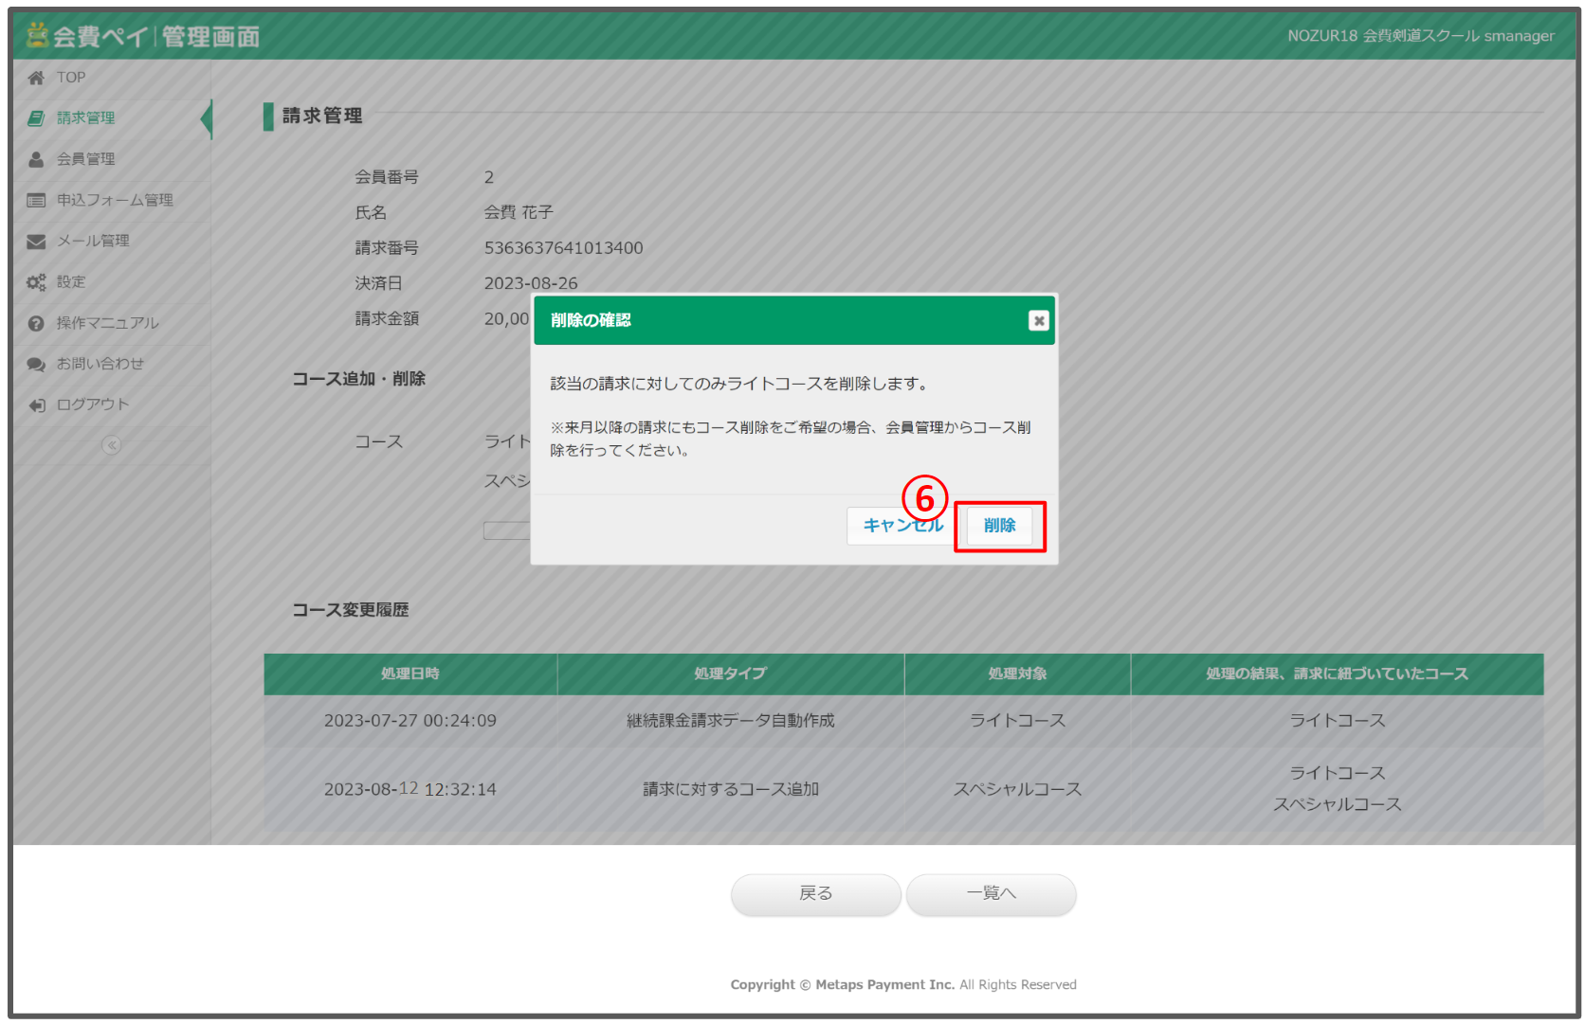This screenshot has width=1585, height=1024.
Task: Confirm deletion by clicking 削除
Action: pyautogui.click(x=999, y=526)
